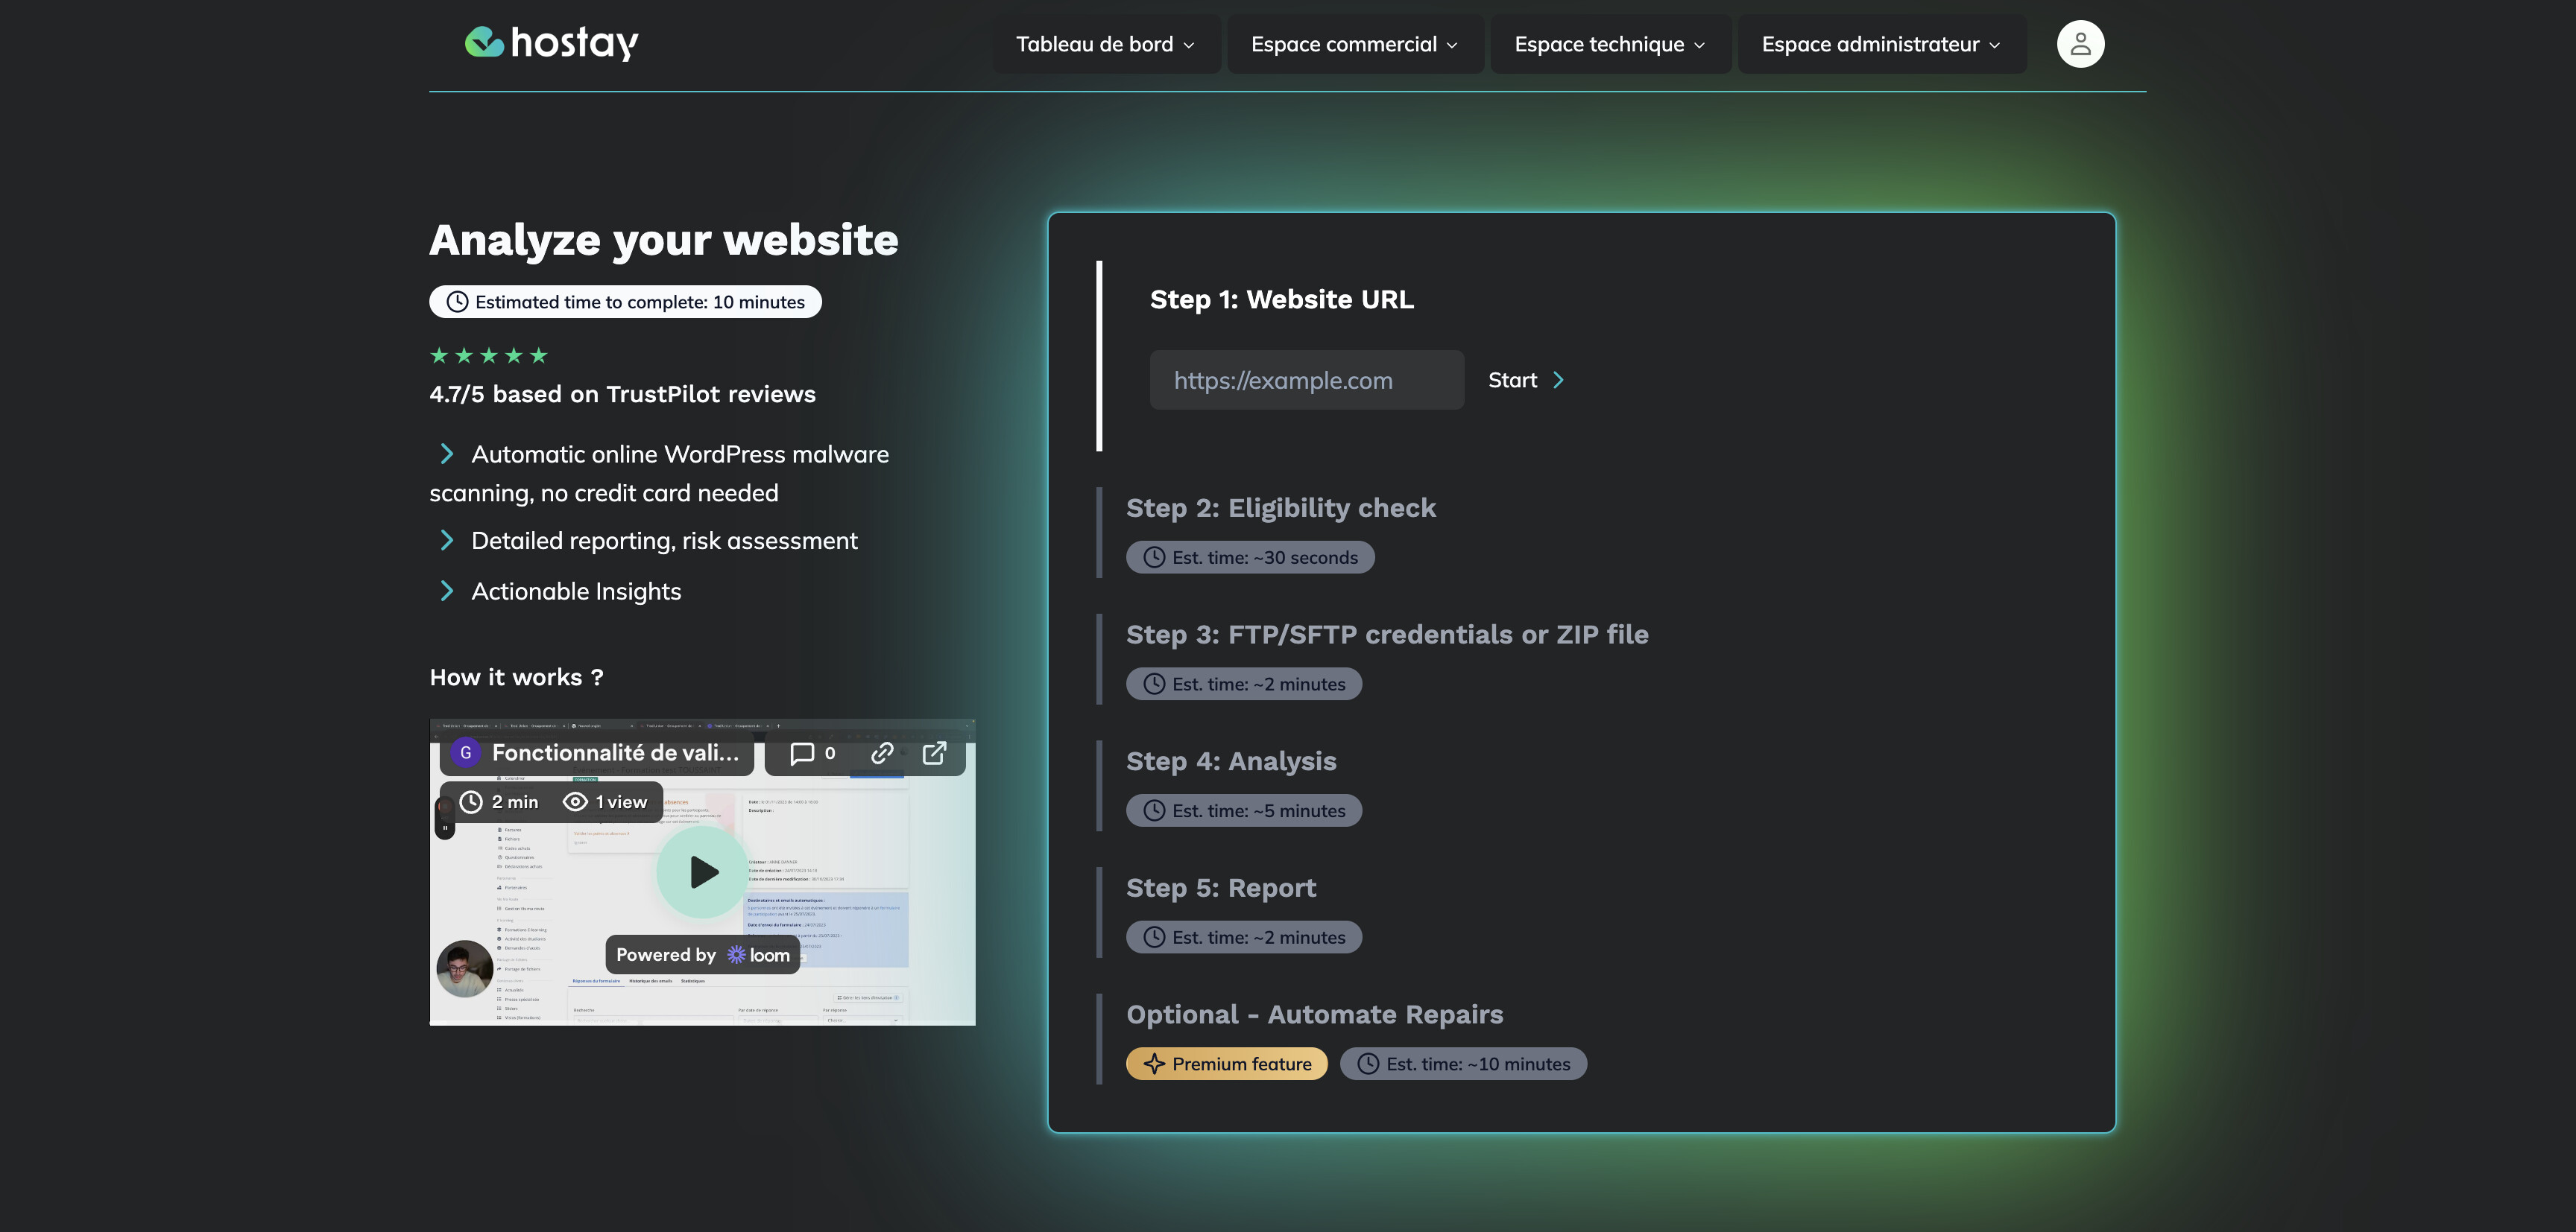Select Step 4: Analysis heading
This screenshot has height=1232, width=2576.
click(1232, 761)
